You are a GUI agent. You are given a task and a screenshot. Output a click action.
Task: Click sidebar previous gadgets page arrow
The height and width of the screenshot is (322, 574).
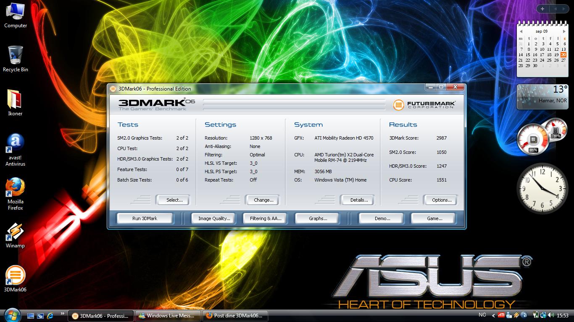555,9
